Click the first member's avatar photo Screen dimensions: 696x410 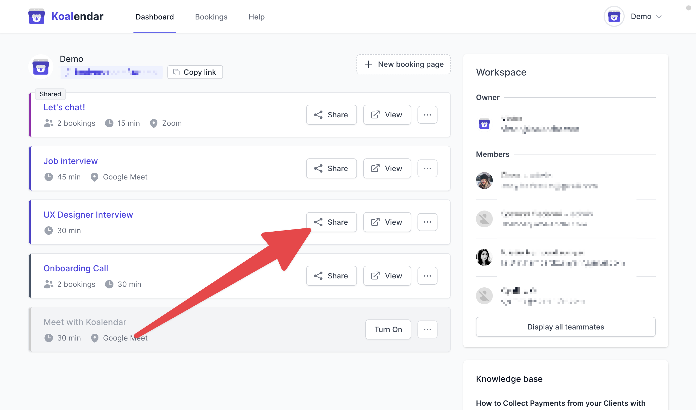[484, 181]
